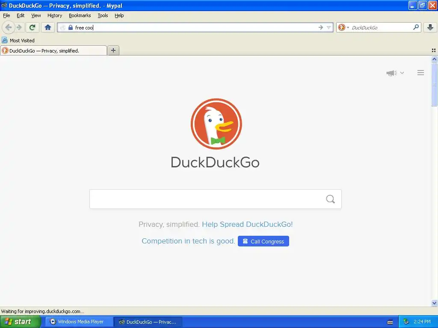
Task: Click the DuckDuckGo taskbar button
Action: pyautogui.click(x=148, y=322)
